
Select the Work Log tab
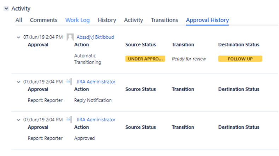coord(77,20)
